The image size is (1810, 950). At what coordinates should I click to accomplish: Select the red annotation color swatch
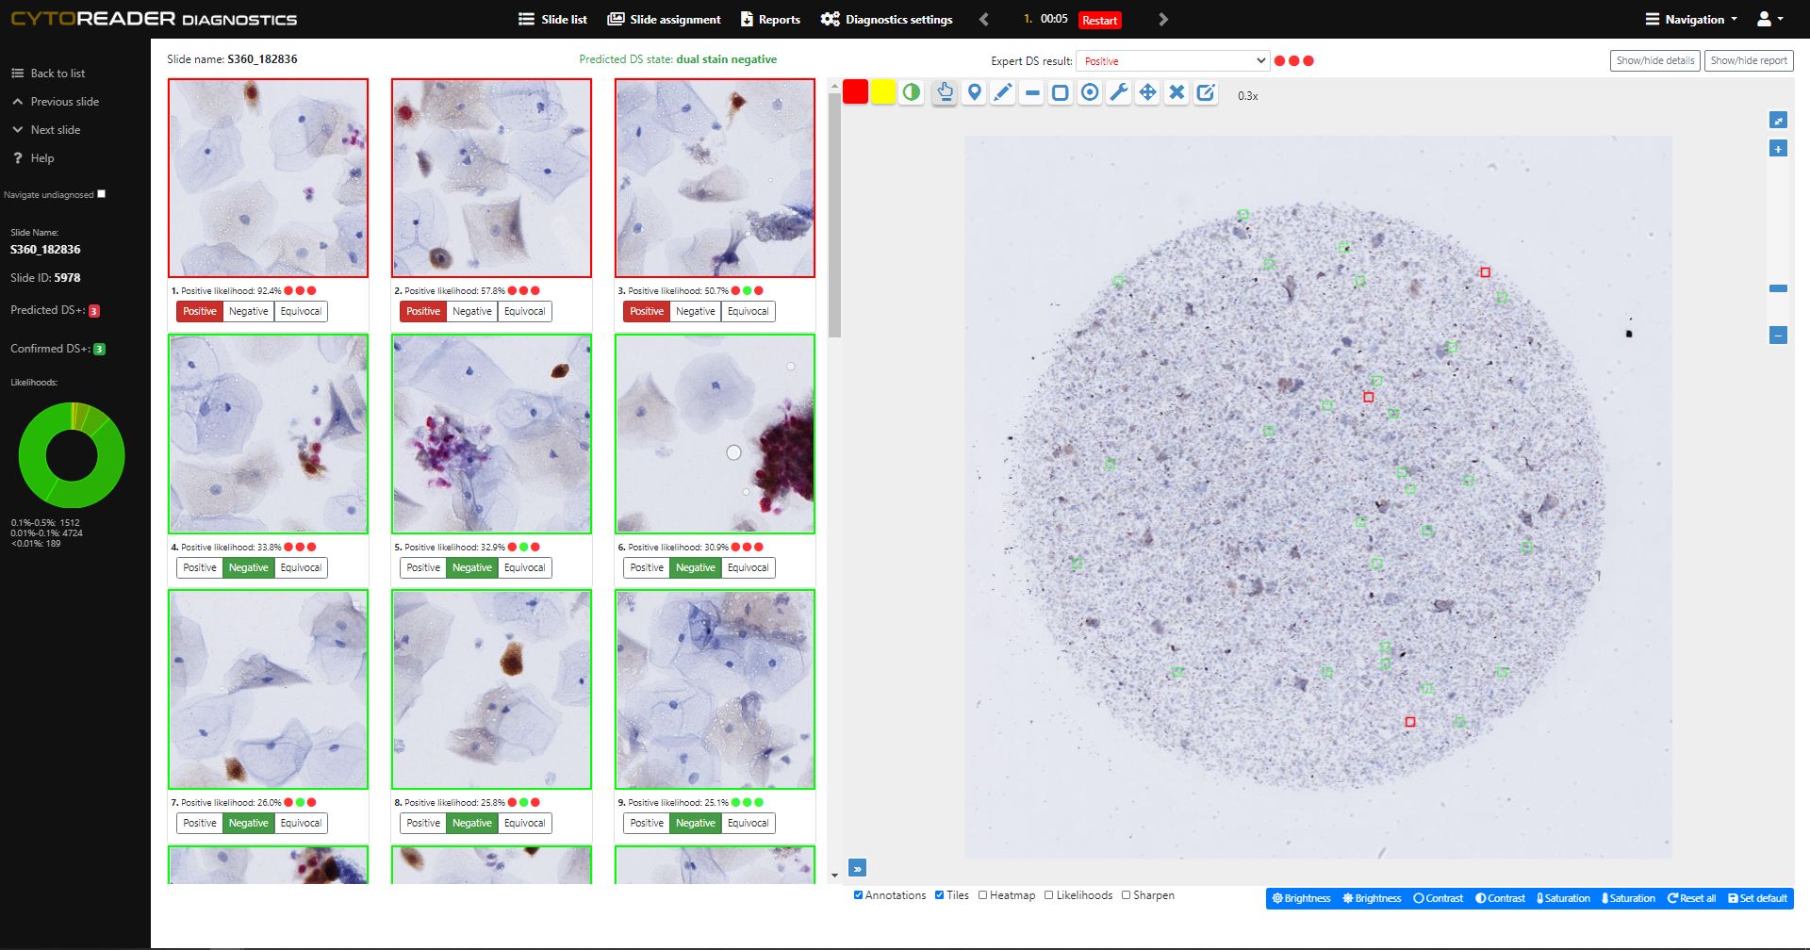tap(855, 92)
